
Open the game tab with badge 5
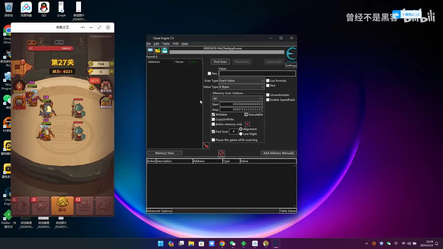(x=21, y=206)
